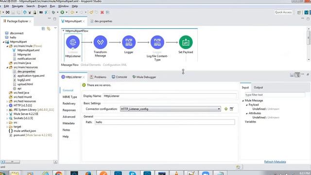The height and width of the screenshot is (175, 311).
Task: Minimize the Package Explorer panel
Action: 49,18
